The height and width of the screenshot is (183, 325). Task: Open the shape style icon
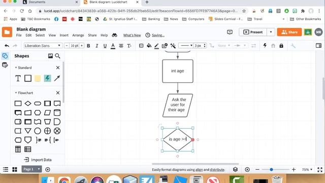(165, 46)
